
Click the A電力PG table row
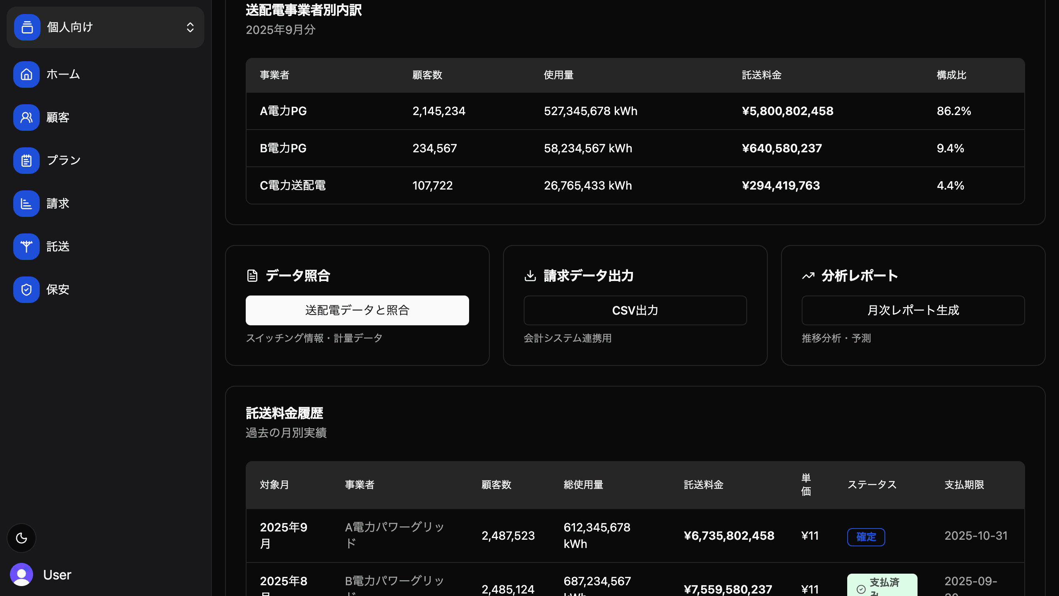[635, 111]
